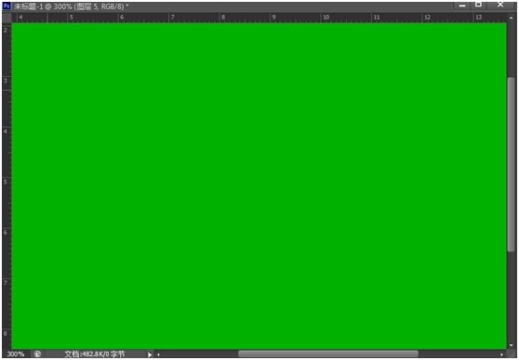The height and width of the screenshot is (360, 519).
Task: Click the Ps icon in title bar
Action: (x=7, y=6)
